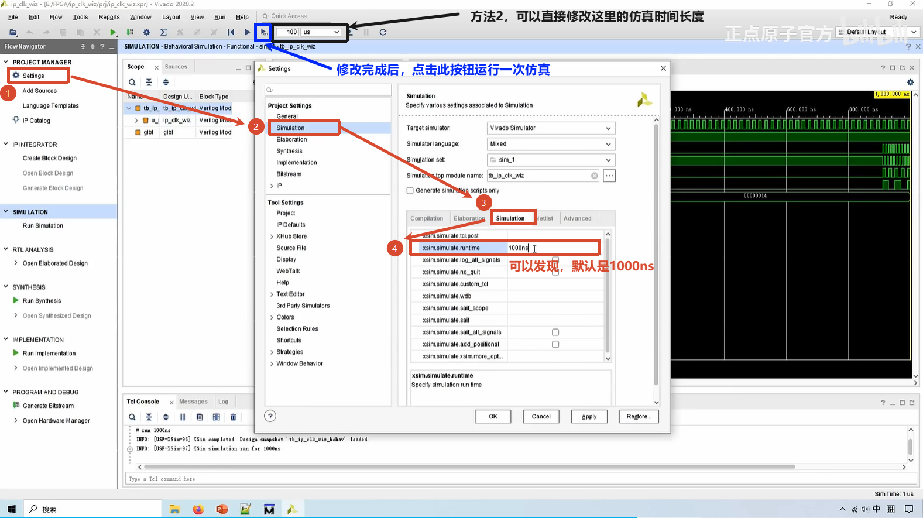Open the Layout menu
Viewport: 923px width, 518px height.
tap(171, 17)
